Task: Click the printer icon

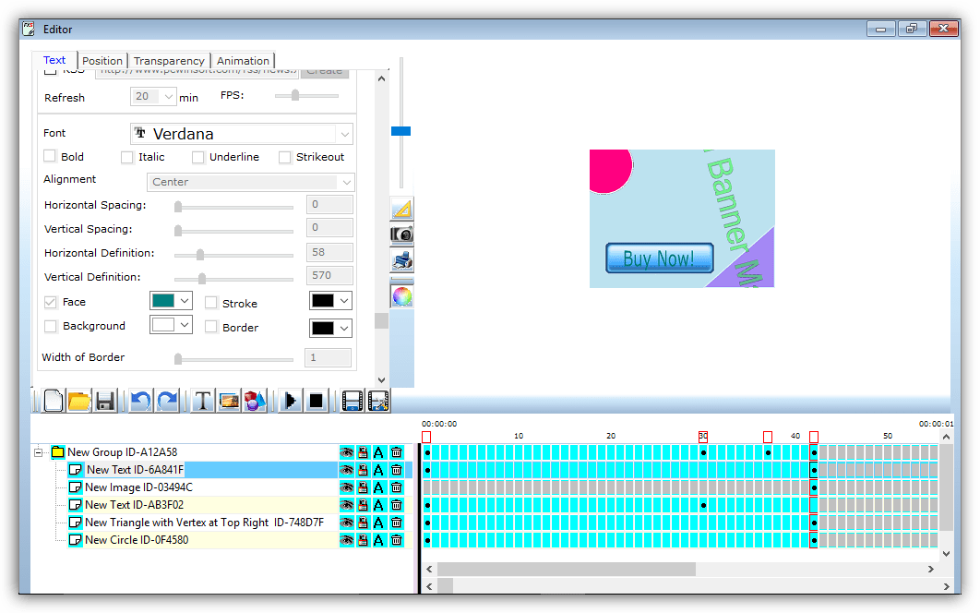Action: (401, 260)
